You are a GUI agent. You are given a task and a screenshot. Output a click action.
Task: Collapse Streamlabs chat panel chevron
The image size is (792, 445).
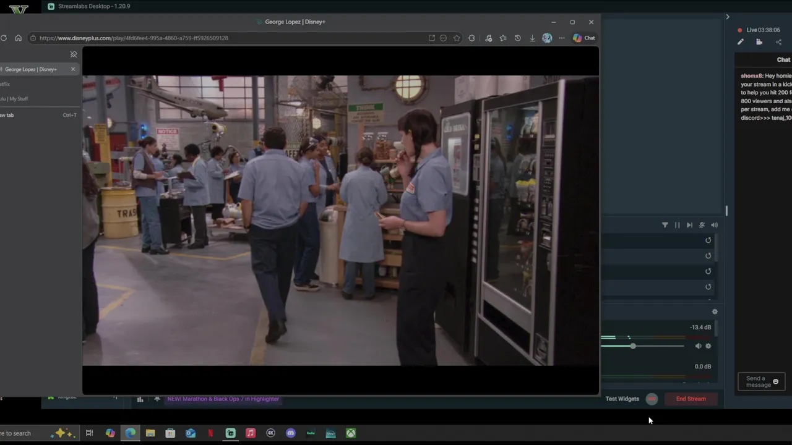click(728, 17)
